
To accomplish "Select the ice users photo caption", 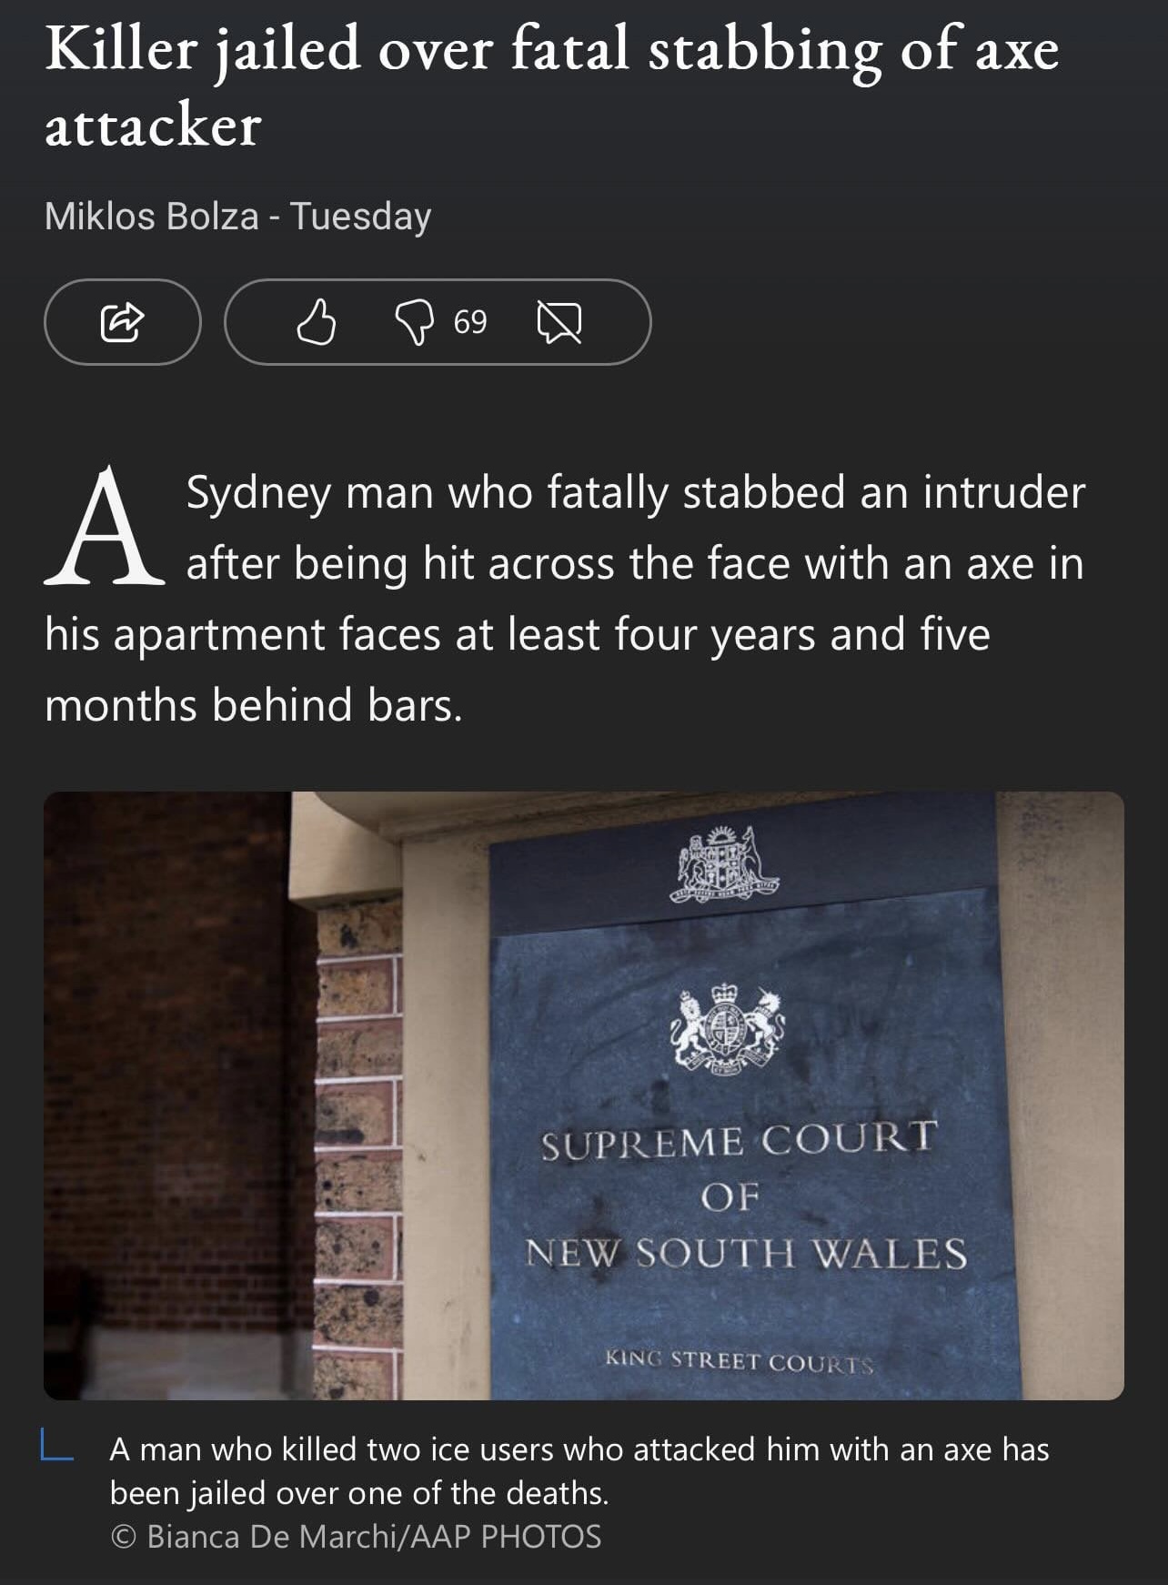I will pyautogui.click(x=579, y=1470).
